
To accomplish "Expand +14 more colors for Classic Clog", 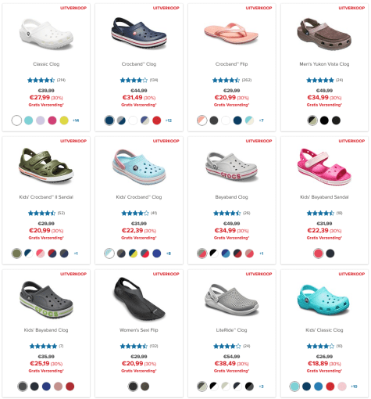I will pyautogui.click(x=76, y=120).
